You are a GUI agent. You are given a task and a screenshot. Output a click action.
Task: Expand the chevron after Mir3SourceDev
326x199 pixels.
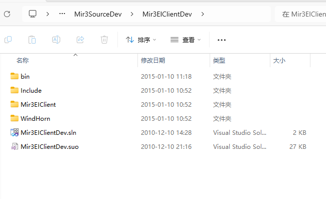[132, 14]
